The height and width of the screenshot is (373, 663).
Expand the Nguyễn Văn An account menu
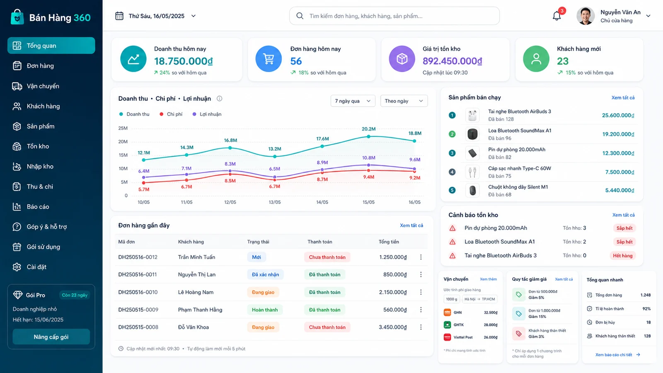[648, 16]
